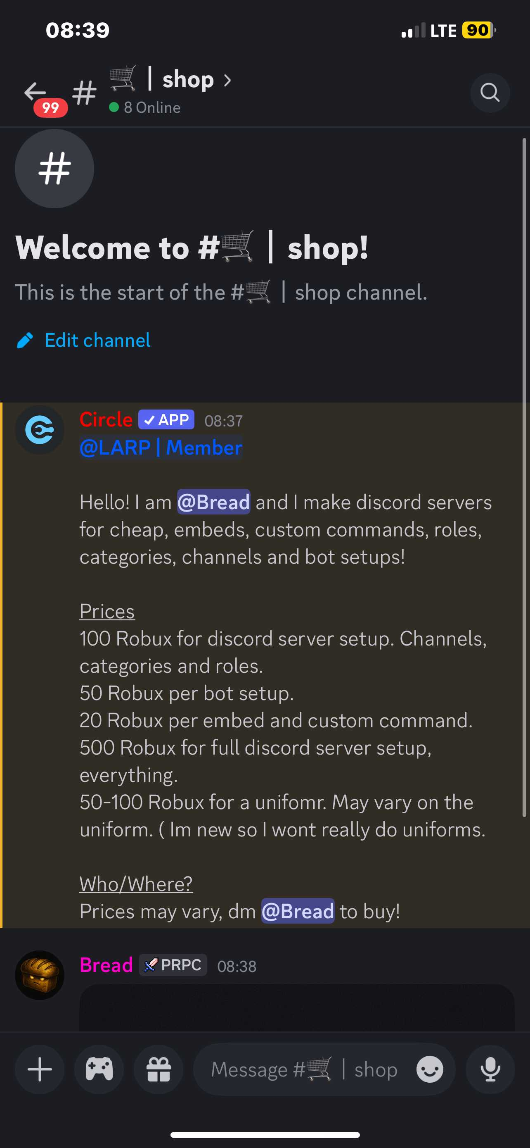Expand shop channel details chevron
The image size is (530, 1148).
227,81
